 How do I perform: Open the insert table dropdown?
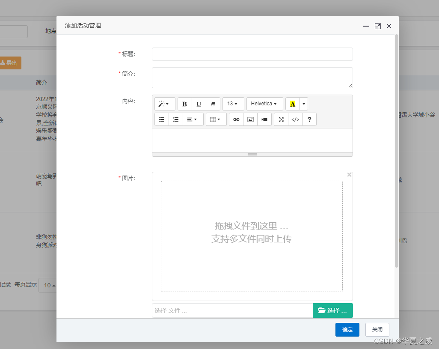(216, 119)
